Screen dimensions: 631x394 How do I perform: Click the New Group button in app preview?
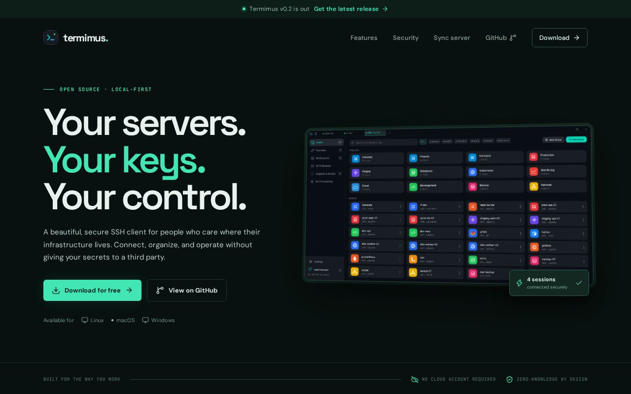553,139
